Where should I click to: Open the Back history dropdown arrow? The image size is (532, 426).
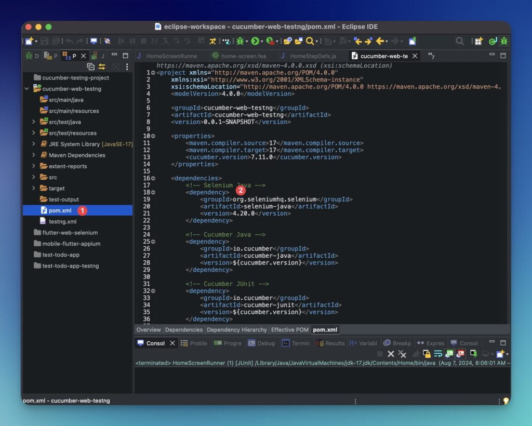coord(387,42)
